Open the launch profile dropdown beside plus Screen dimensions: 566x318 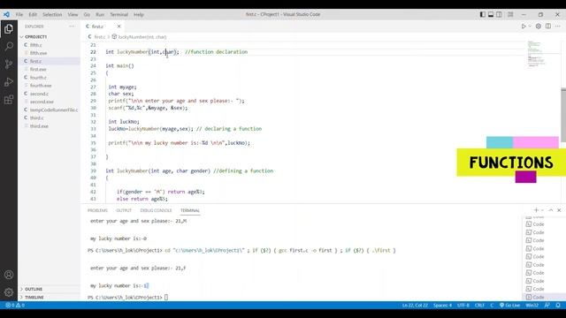pos(542,210)
